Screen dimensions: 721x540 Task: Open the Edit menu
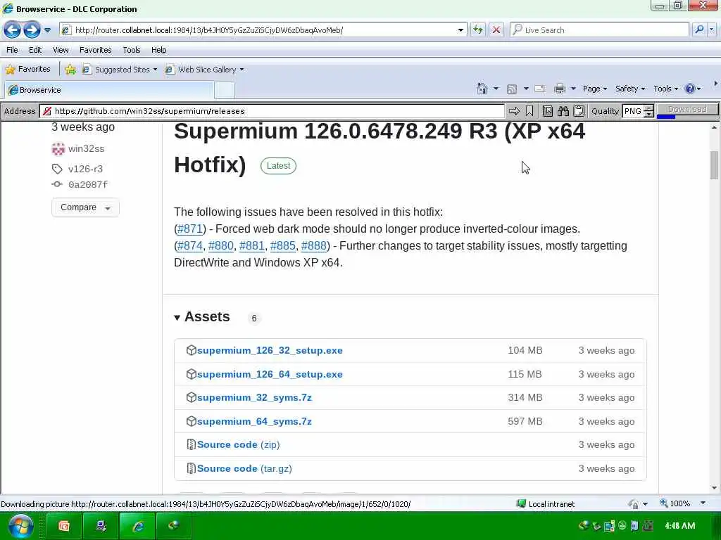click(x=35, y=50)
